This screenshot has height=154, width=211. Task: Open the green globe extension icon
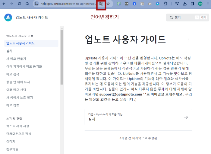click(119, 4)
